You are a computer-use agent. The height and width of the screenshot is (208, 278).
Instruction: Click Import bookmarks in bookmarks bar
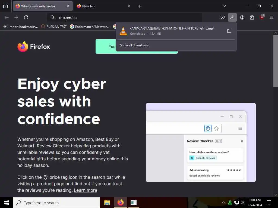click(x=21, y=27)
